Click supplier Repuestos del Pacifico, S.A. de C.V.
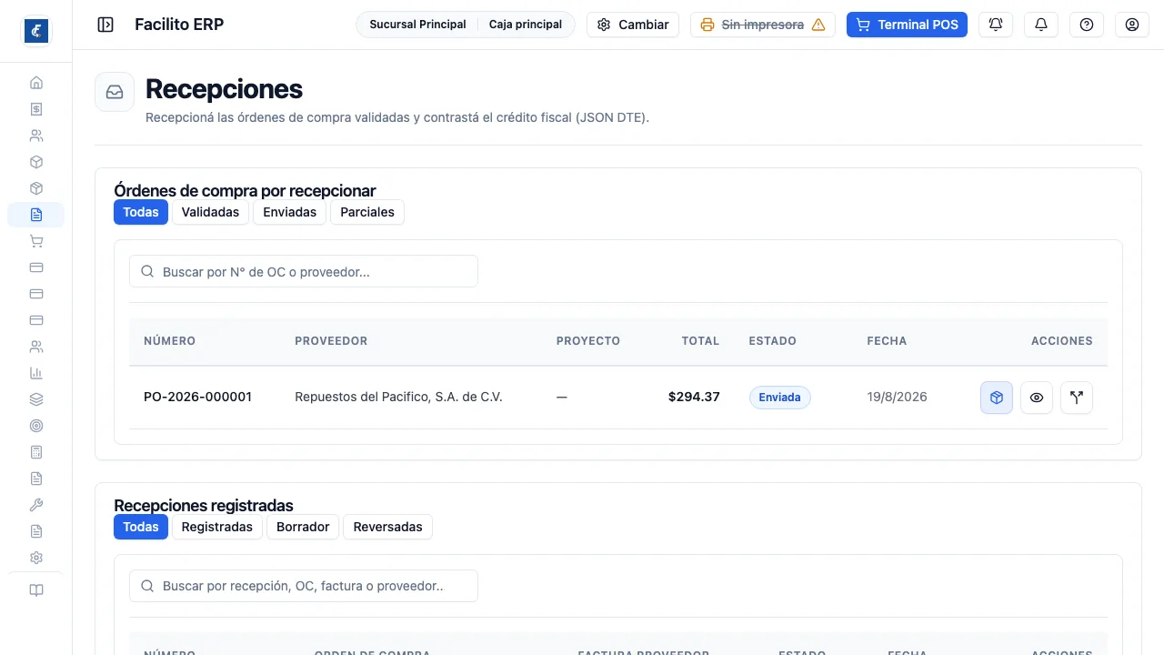1164x655 pixels. pos(398,397)
